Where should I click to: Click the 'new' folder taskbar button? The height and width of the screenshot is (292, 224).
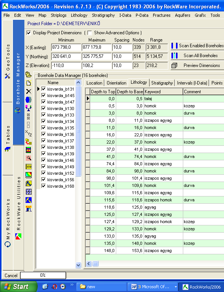(102, 287)
